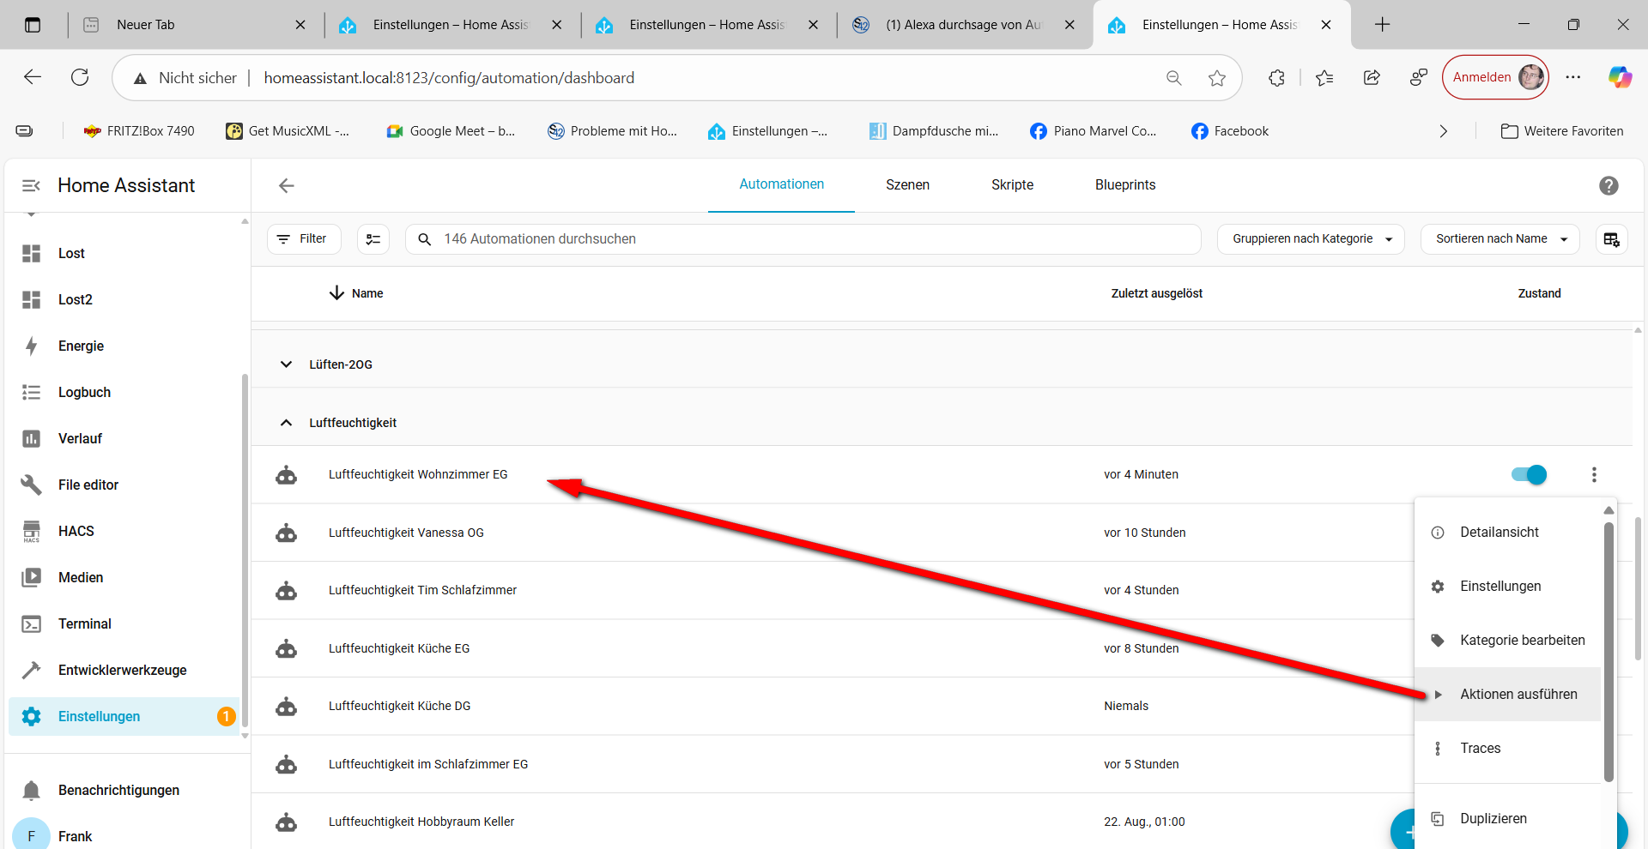The width and height of the screenshot is (1648, 849).
Task: Choose Duplizieren in the context menu
Action: coord(1493,818)
